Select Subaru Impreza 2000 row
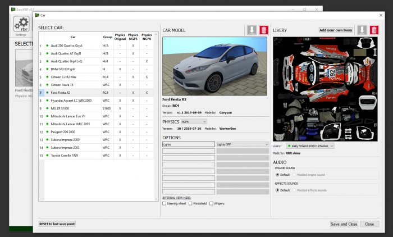 point(96,140)
